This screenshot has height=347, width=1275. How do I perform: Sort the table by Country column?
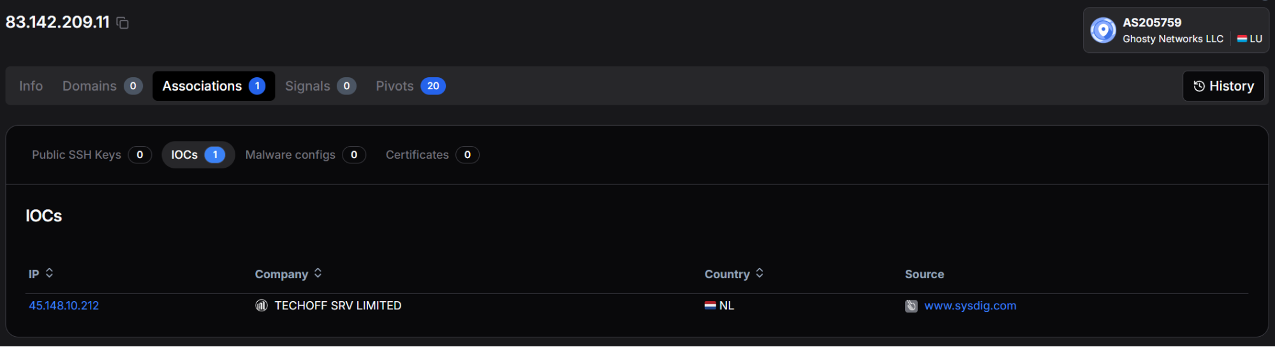click(x=759, y=273)
